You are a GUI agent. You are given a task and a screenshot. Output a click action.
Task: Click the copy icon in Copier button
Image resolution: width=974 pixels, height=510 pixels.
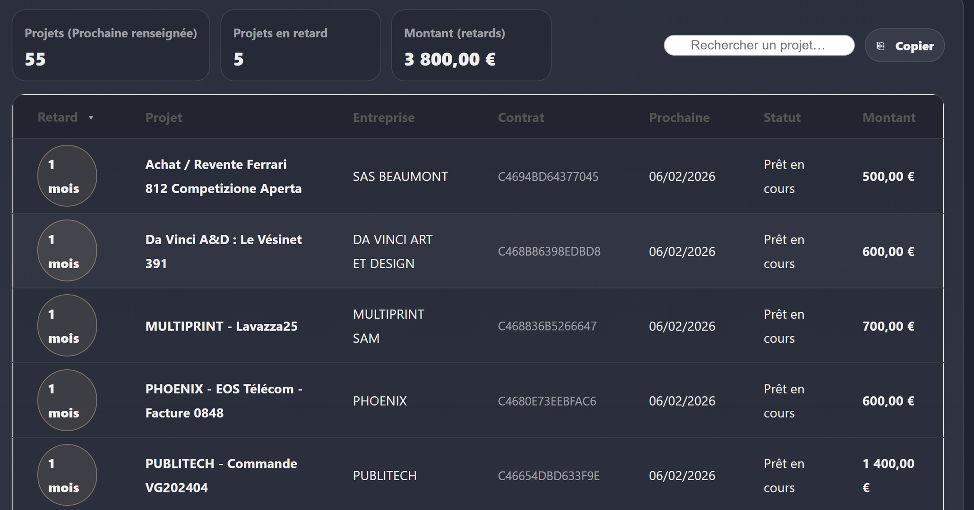coord(880,46)
